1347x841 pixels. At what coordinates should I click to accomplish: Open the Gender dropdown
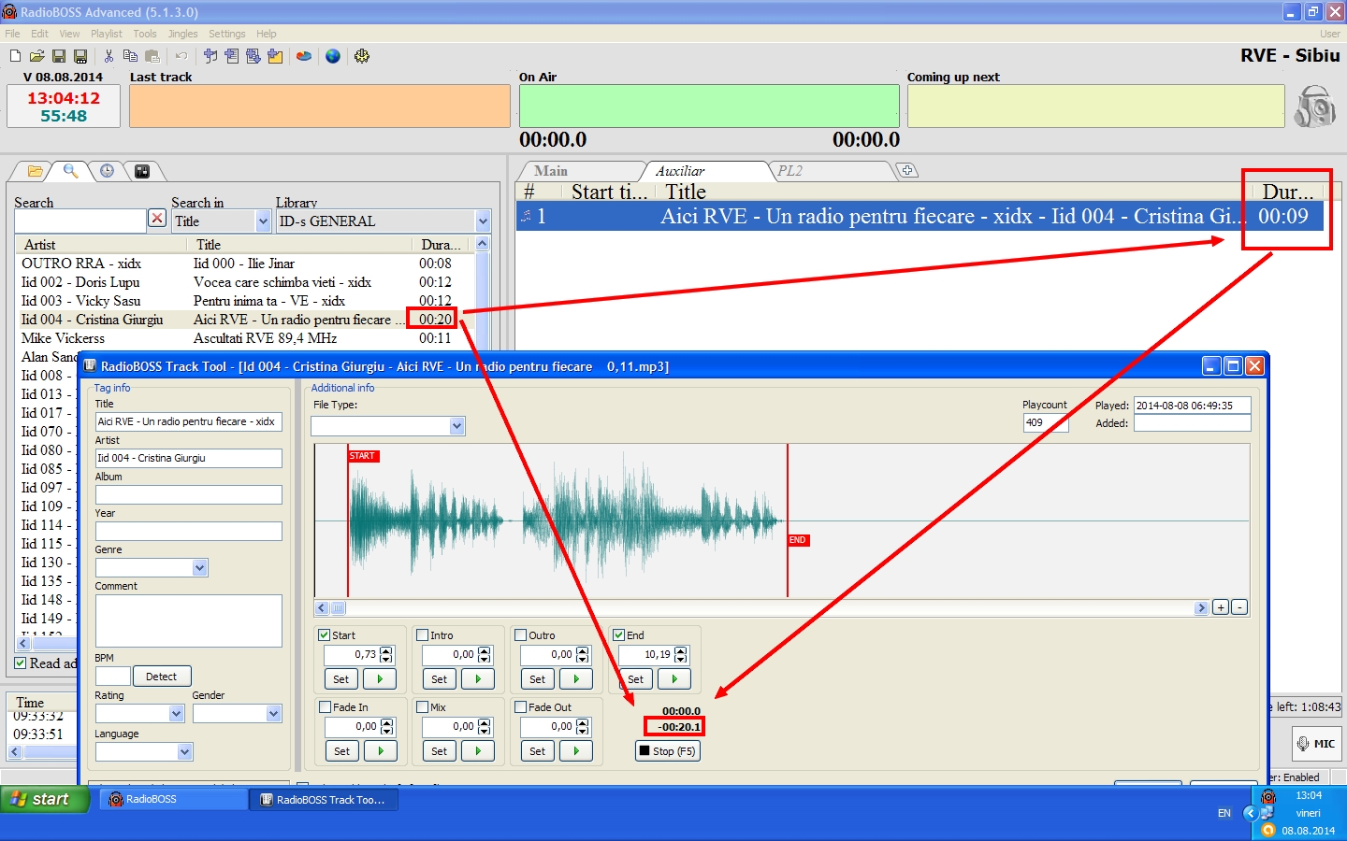coord(273,714)
